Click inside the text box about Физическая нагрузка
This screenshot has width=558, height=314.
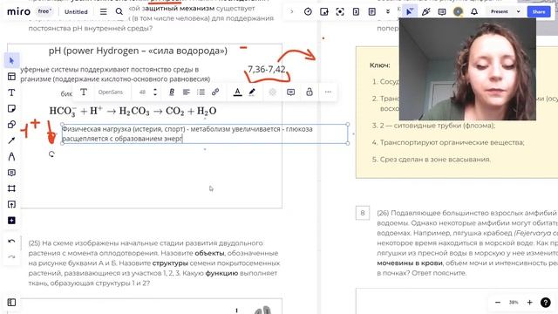205,133
